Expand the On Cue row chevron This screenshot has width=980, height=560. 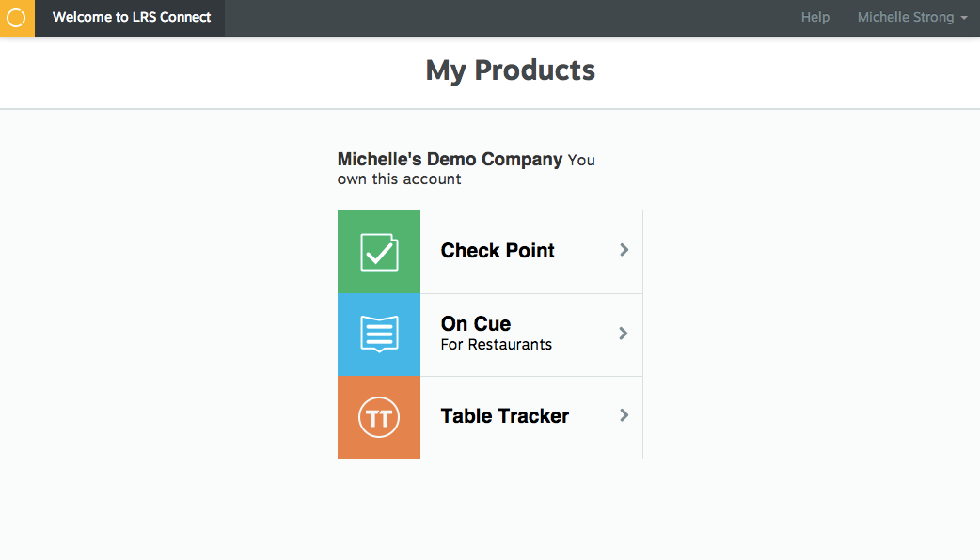point(624,334)
